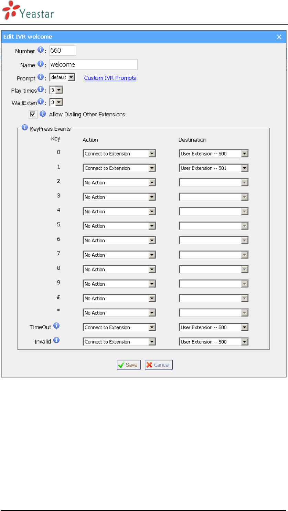This screenshot has height=511, width=288.
Task: Click the Play times info icon
Action: [x=41, y=90]
